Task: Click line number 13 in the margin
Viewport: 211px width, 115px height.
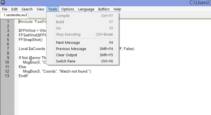Action: pos(8,76)
